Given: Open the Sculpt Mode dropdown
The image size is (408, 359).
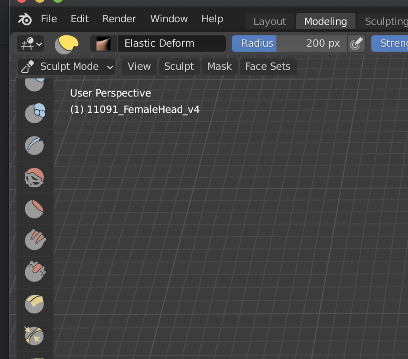Looking at the screenshot, I should 66,67.
